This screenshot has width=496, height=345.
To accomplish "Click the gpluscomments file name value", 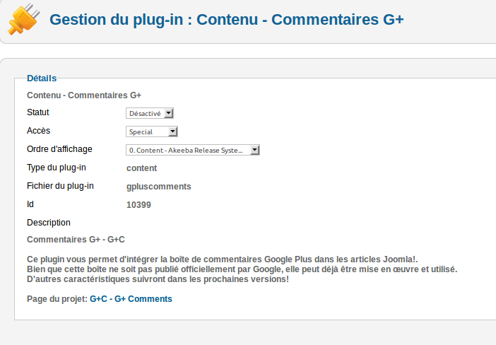I will tap(158, 187).
